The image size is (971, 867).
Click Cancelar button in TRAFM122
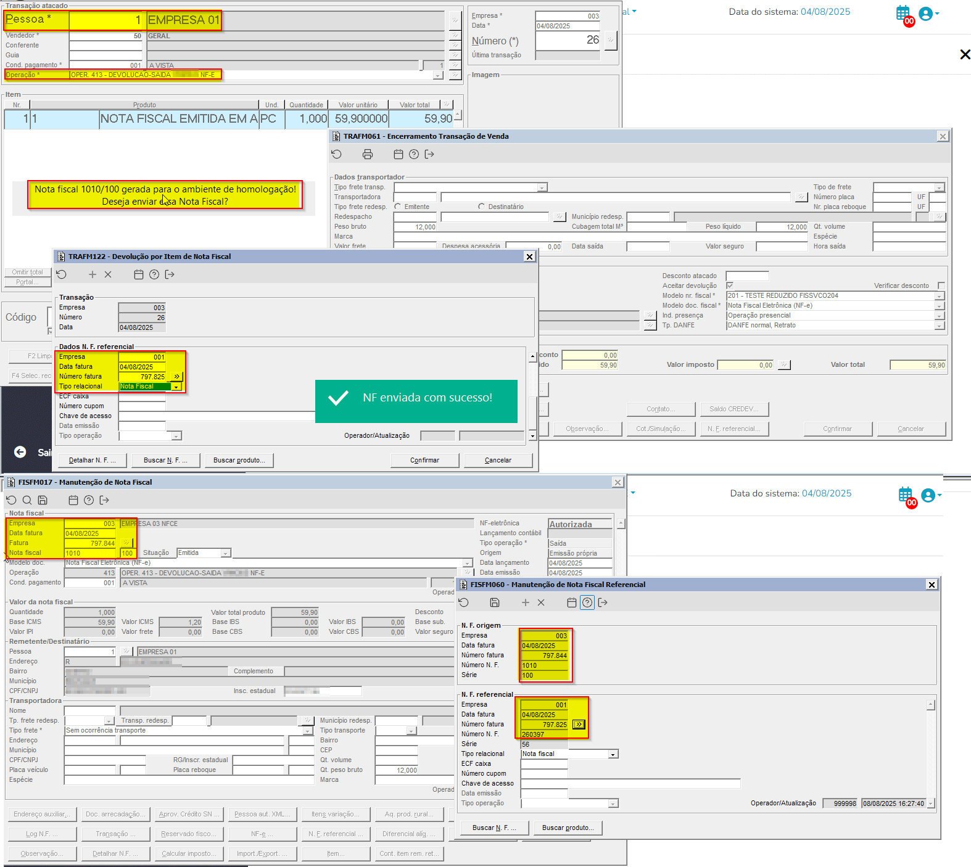498,460
